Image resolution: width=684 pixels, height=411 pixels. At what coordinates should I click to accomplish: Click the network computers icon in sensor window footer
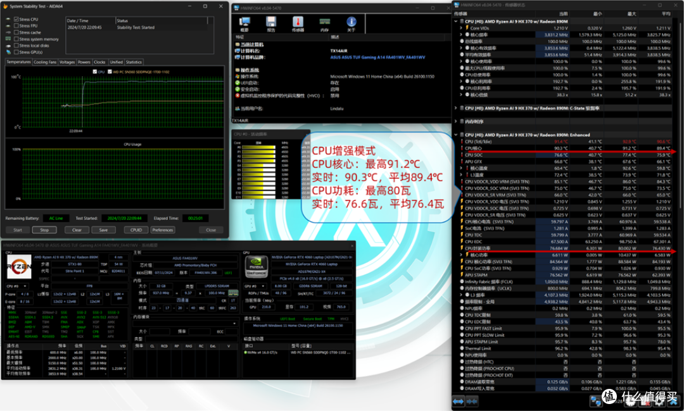[x=595, y=400]
